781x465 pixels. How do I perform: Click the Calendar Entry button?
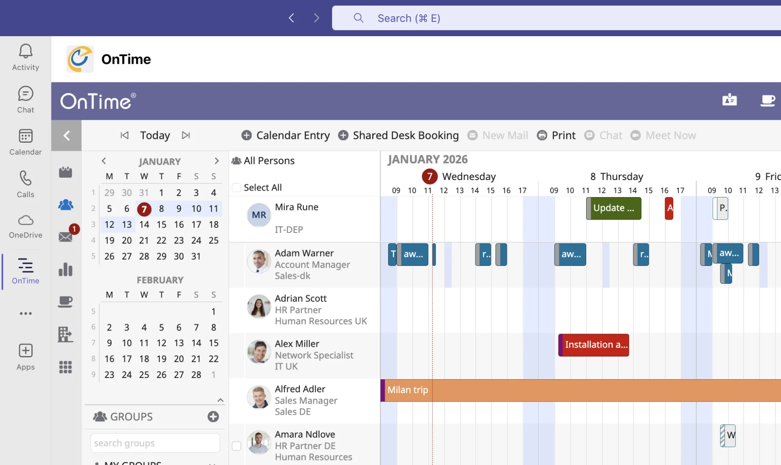click(286, 135)
